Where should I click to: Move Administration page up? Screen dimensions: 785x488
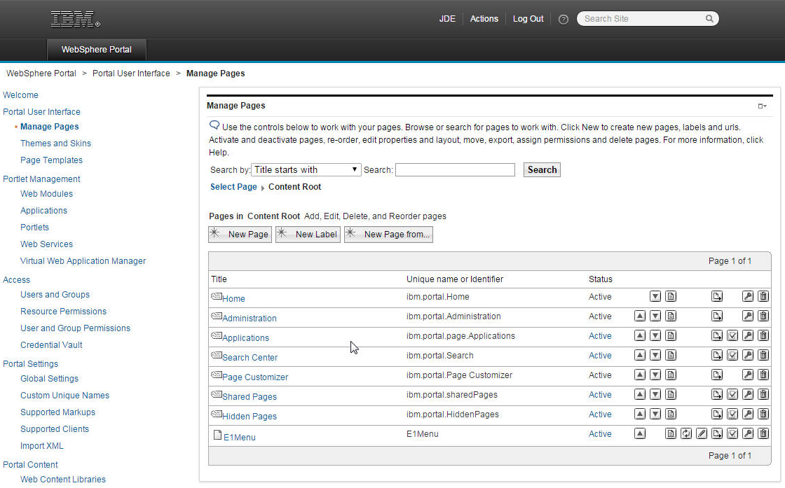(639, 316)
